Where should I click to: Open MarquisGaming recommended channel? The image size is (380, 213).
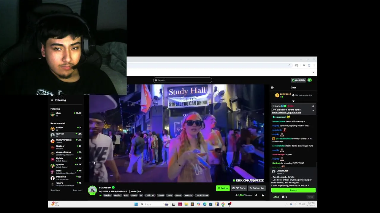pyautogui.click(x=66, y=154)
